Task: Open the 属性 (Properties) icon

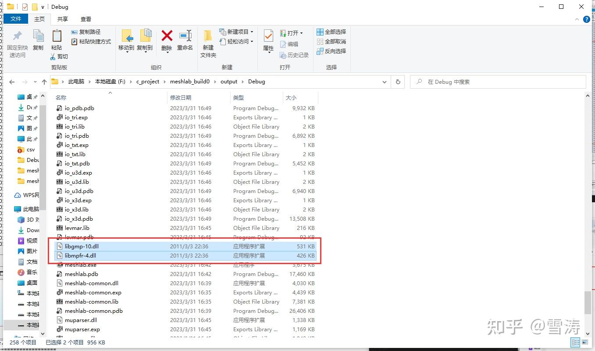Action: click(267, 39)
